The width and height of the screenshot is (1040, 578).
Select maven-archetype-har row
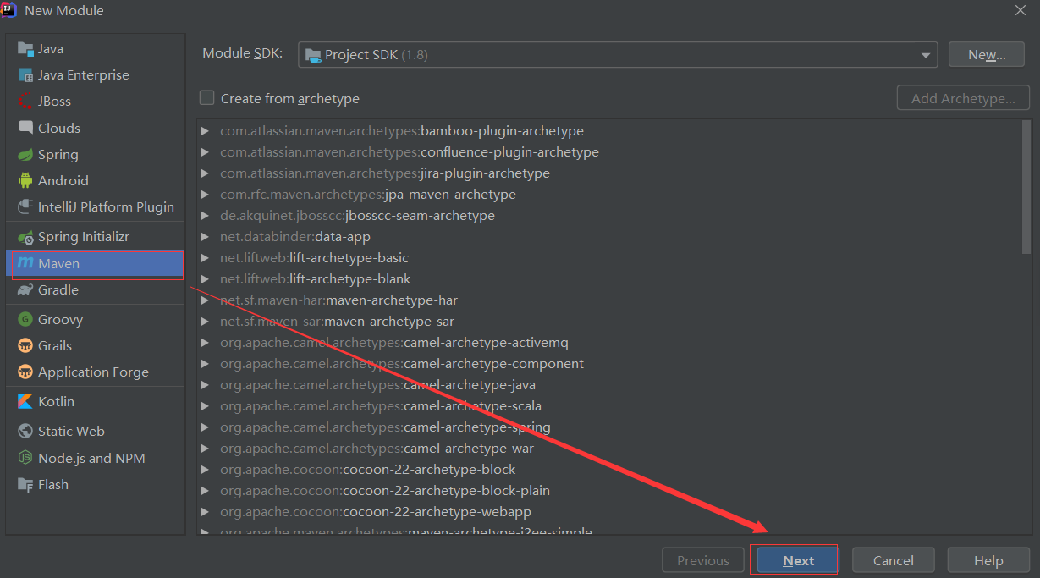tap(609, 300)
